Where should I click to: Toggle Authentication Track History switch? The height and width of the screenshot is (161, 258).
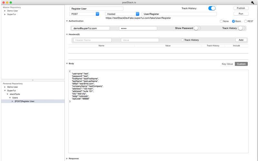(241, 28)
